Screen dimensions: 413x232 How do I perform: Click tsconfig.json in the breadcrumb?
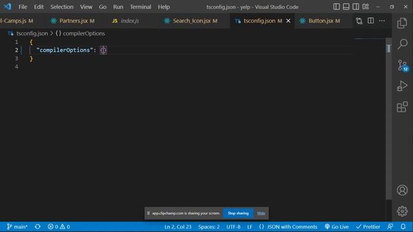[x=32, y=34]
